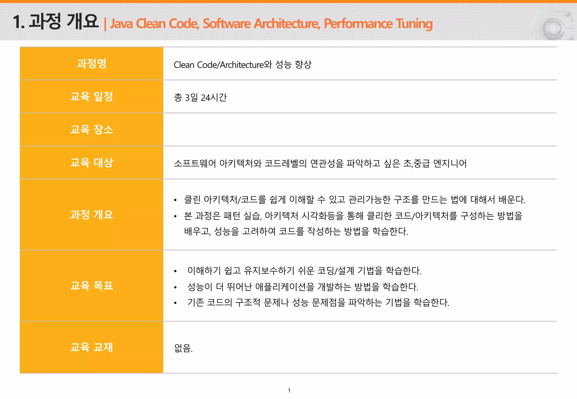
Task: Click the goal bullet about 애플리케이션 성능
Action: click(303, 287)
